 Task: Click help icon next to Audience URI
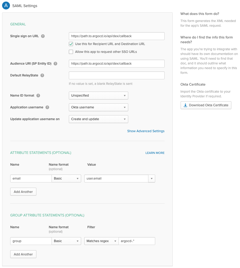point(55,64)
